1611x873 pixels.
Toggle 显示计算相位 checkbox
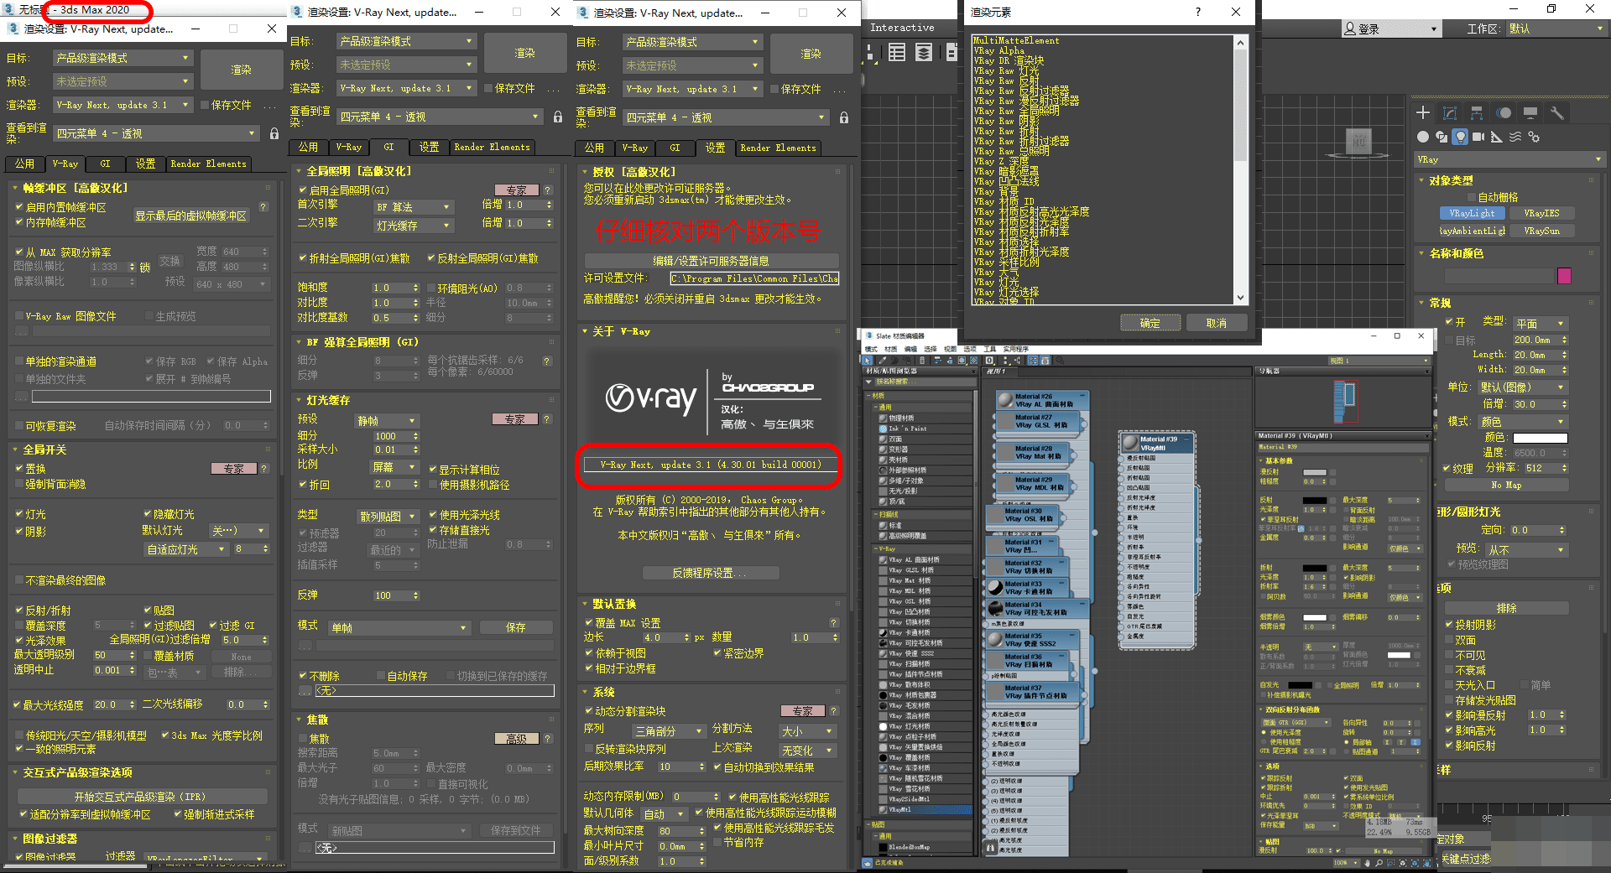point(433,470)
